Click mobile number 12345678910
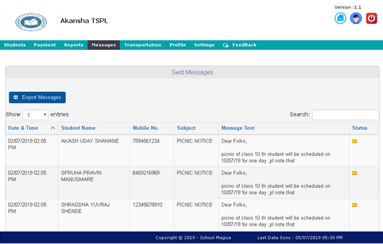This screenshot has height=244, width=383. [x=147, y=205]
